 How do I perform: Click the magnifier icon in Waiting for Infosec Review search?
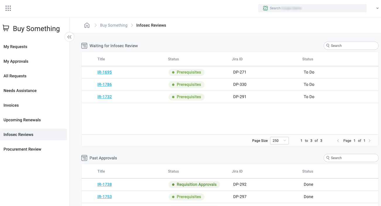pyautogui.click(x=328, y=45)
